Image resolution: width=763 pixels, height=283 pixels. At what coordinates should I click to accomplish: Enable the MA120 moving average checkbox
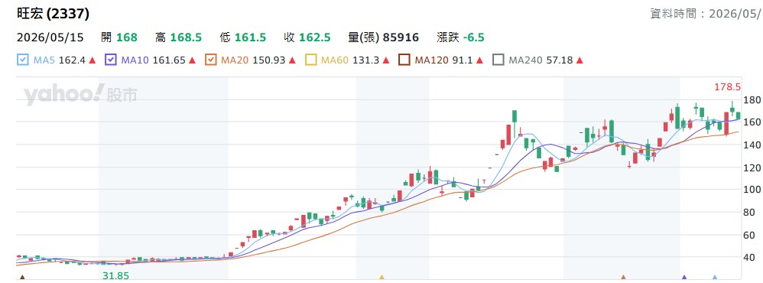(404, 60)
